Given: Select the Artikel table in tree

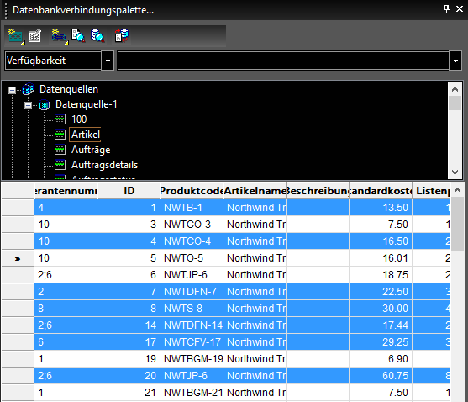Looking at the screenshot, I should click(86, 135).
